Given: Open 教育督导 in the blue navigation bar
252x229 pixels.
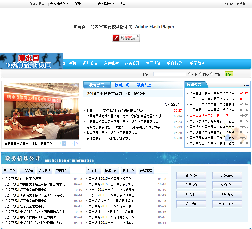Looking at the screenshot, I should pyautogui.click(x=174, y=63).
